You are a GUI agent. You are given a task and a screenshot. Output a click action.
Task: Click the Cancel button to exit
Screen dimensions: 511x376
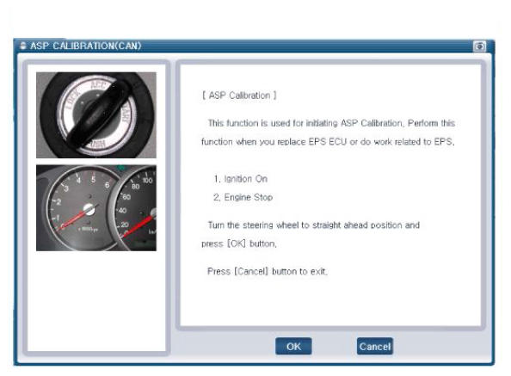pyautogui.click(x=375, y=346)
